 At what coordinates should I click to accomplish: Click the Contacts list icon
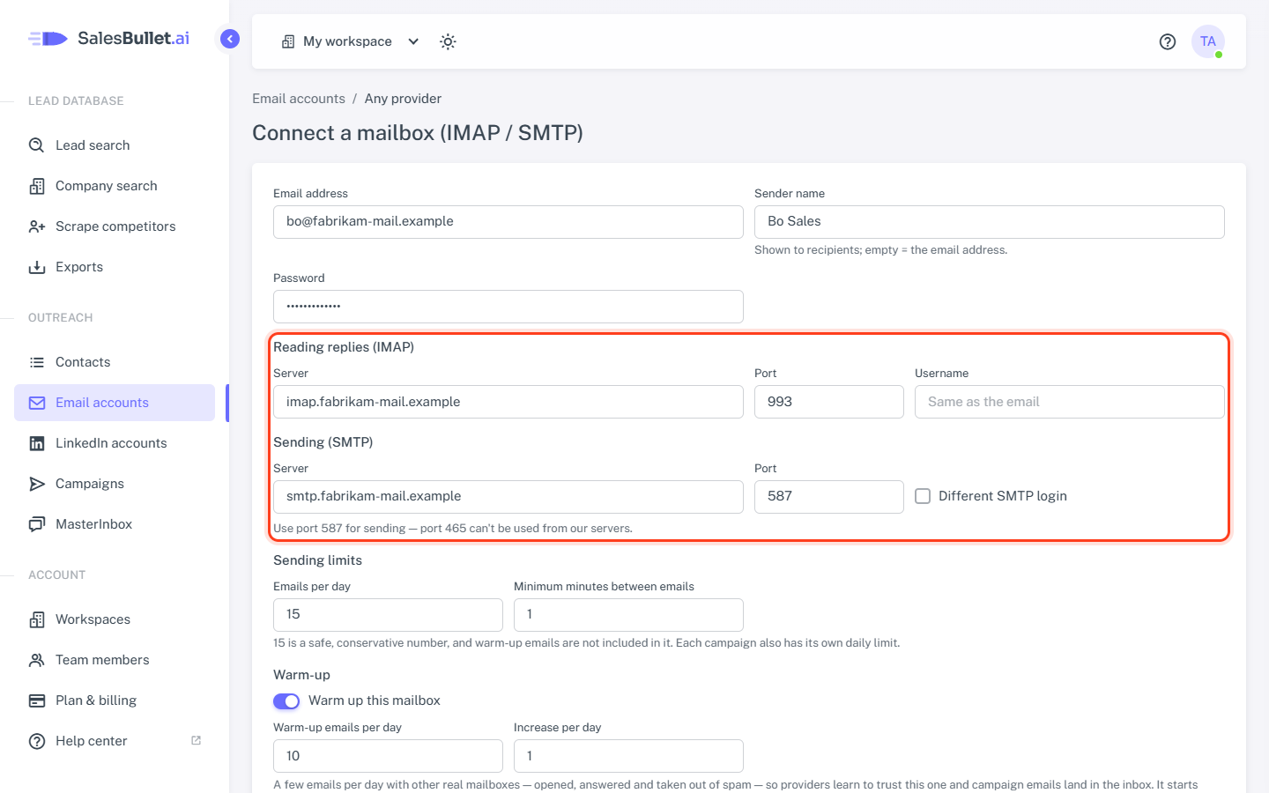[37, 362]
